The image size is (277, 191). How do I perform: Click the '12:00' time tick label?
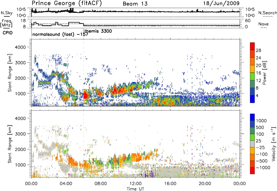point(135,184)
